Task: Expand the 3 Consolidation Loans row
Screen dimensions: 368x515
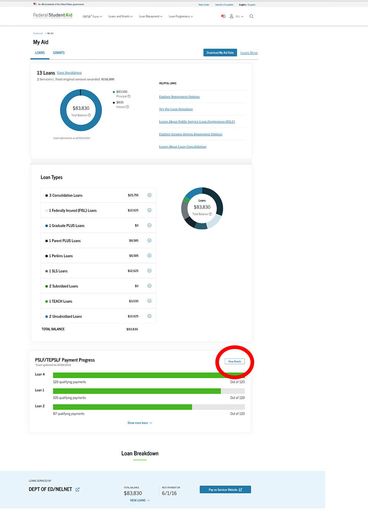Action: tap(149, 195)
